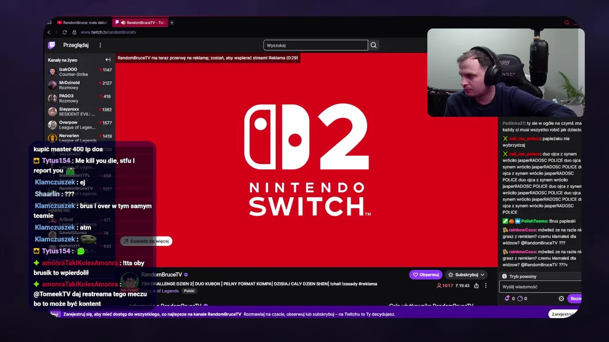The width and height of the screenshot is (609, 342).
Task: Click Slayproxx channel avatar
Action: 52,112
